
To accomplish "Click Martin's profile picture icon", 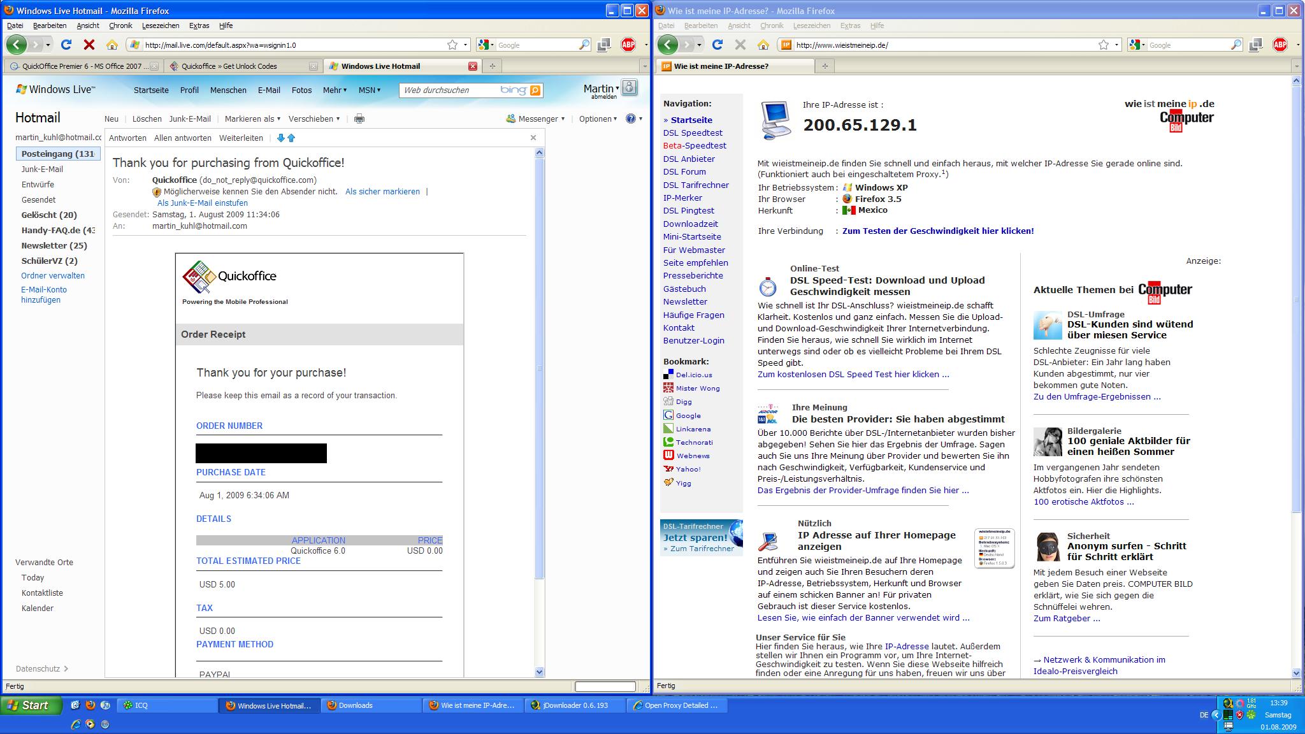I will [x=630, y=87].
